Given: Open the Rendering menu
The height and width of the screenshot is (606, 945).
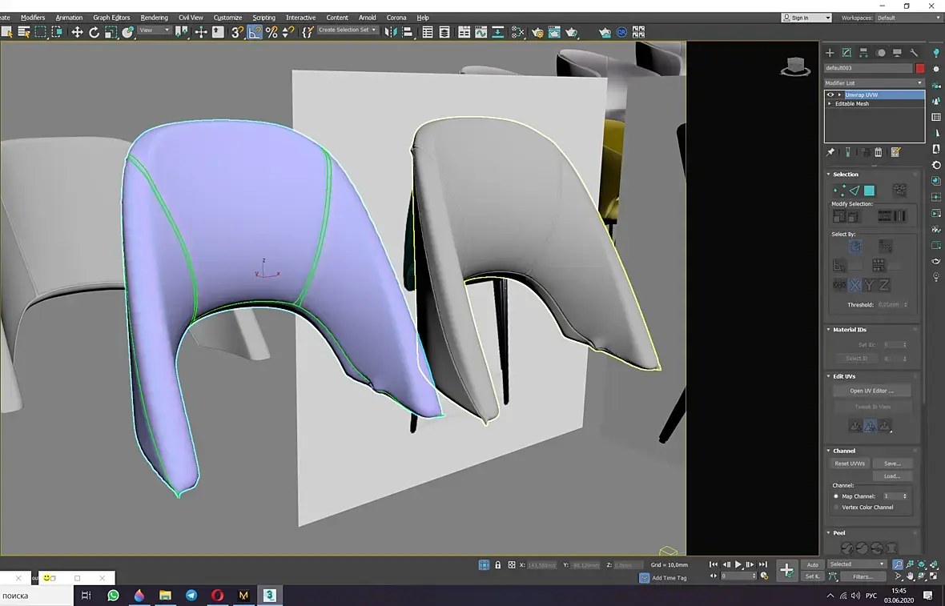Looking at the screenshot, I should pos(154,18).
